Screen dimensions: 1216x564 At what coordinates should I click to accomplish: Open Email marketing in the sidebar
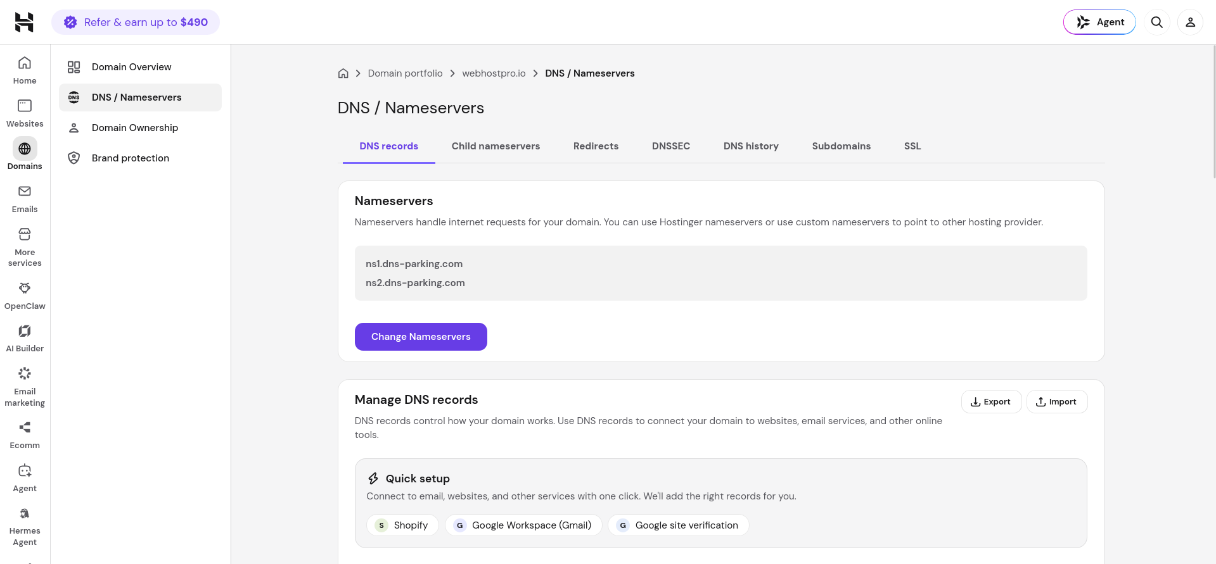click(x=25, y=387)
